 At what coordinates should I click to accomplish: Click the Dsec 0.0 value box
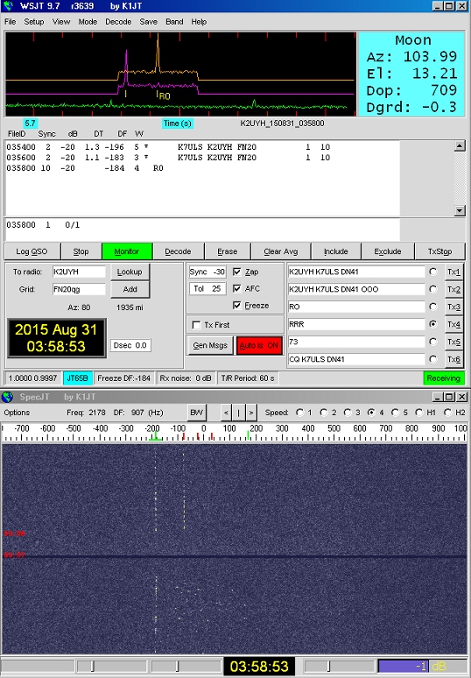(130, 345)
